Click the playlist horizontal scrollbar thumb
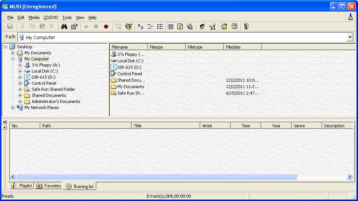 pyautogui.click(x=157, y=177)
